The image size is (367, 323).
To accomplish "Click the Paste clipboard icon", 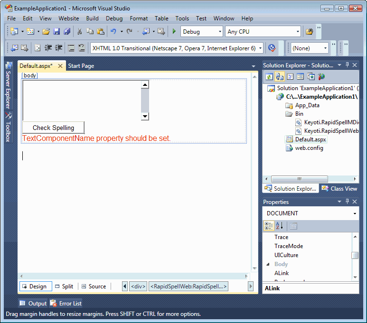I will tap(100, 31).
